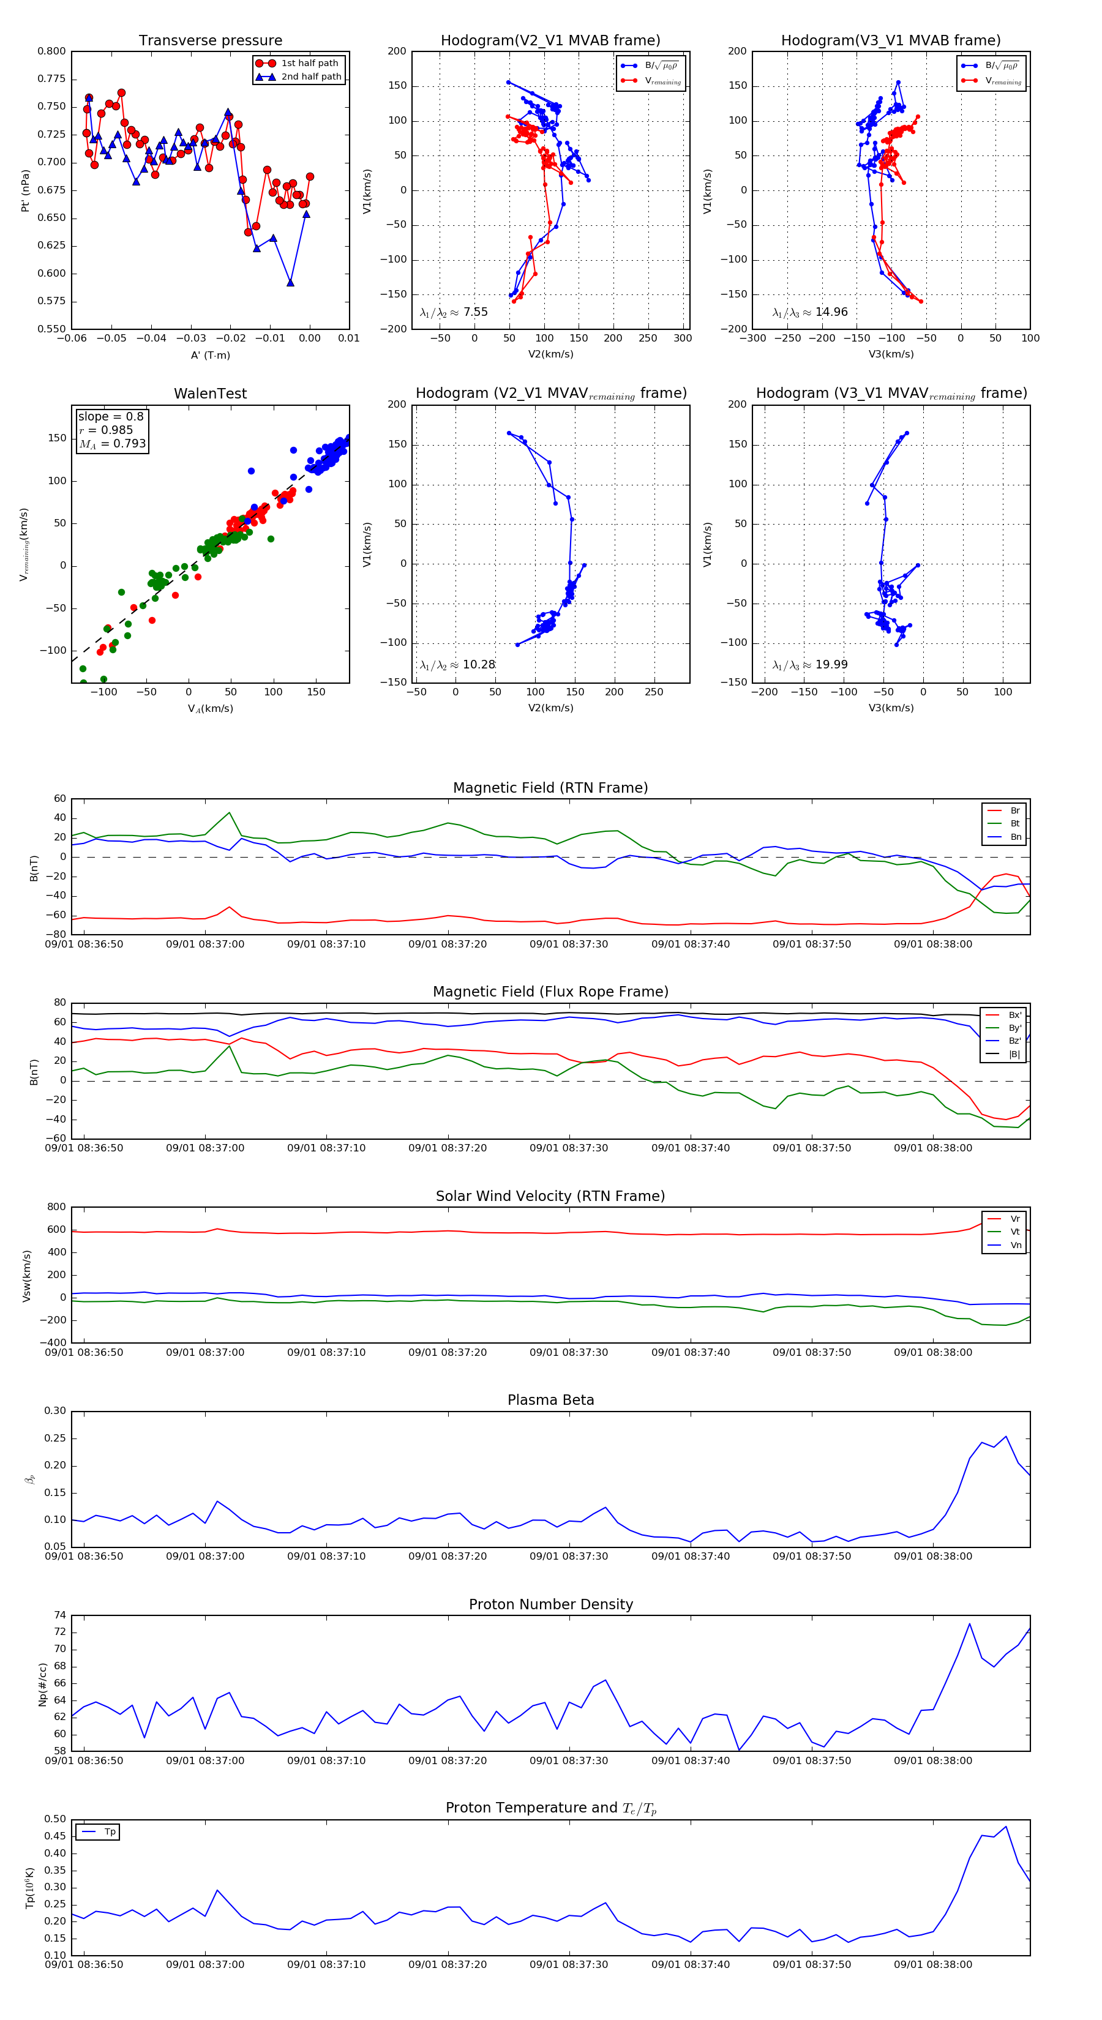Click the 'Hodogram(V3_V1 MVAB frame)' title
Screen dimensions: 1102x2020
pos(891,41)
